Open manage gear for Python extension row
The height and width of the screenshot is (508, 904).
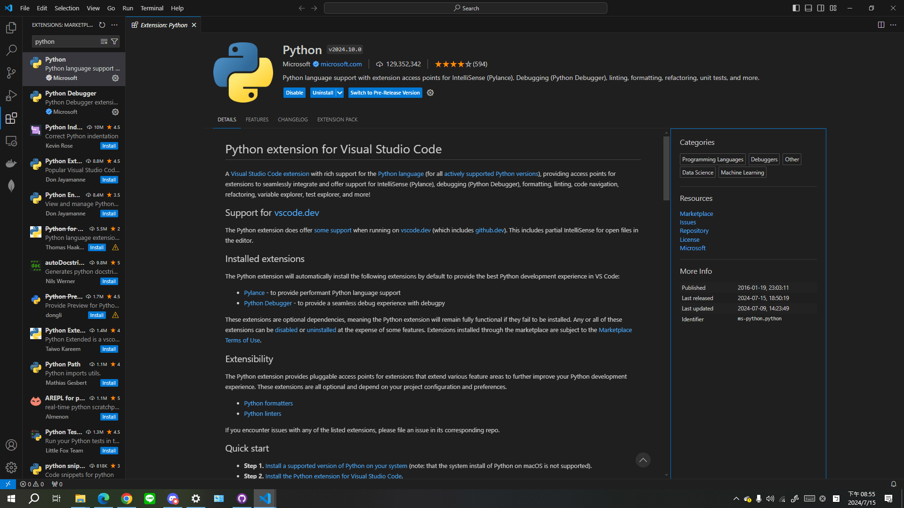pyautogui.click(x=115, y=78)
